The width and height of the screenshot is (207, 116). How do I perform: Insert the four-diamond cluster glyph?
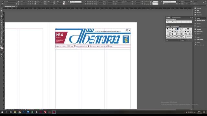(170, 34)
